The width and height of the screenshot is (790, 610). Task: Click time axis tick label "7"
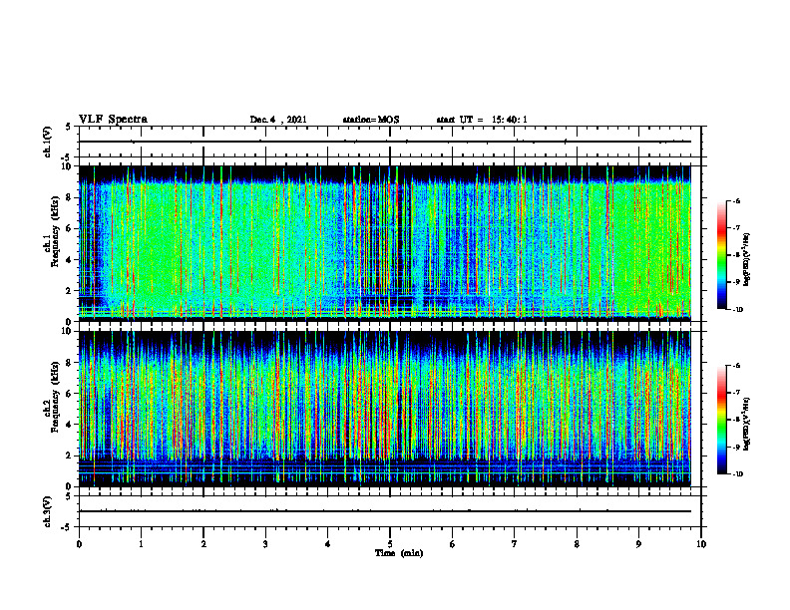tap(515, 544)
